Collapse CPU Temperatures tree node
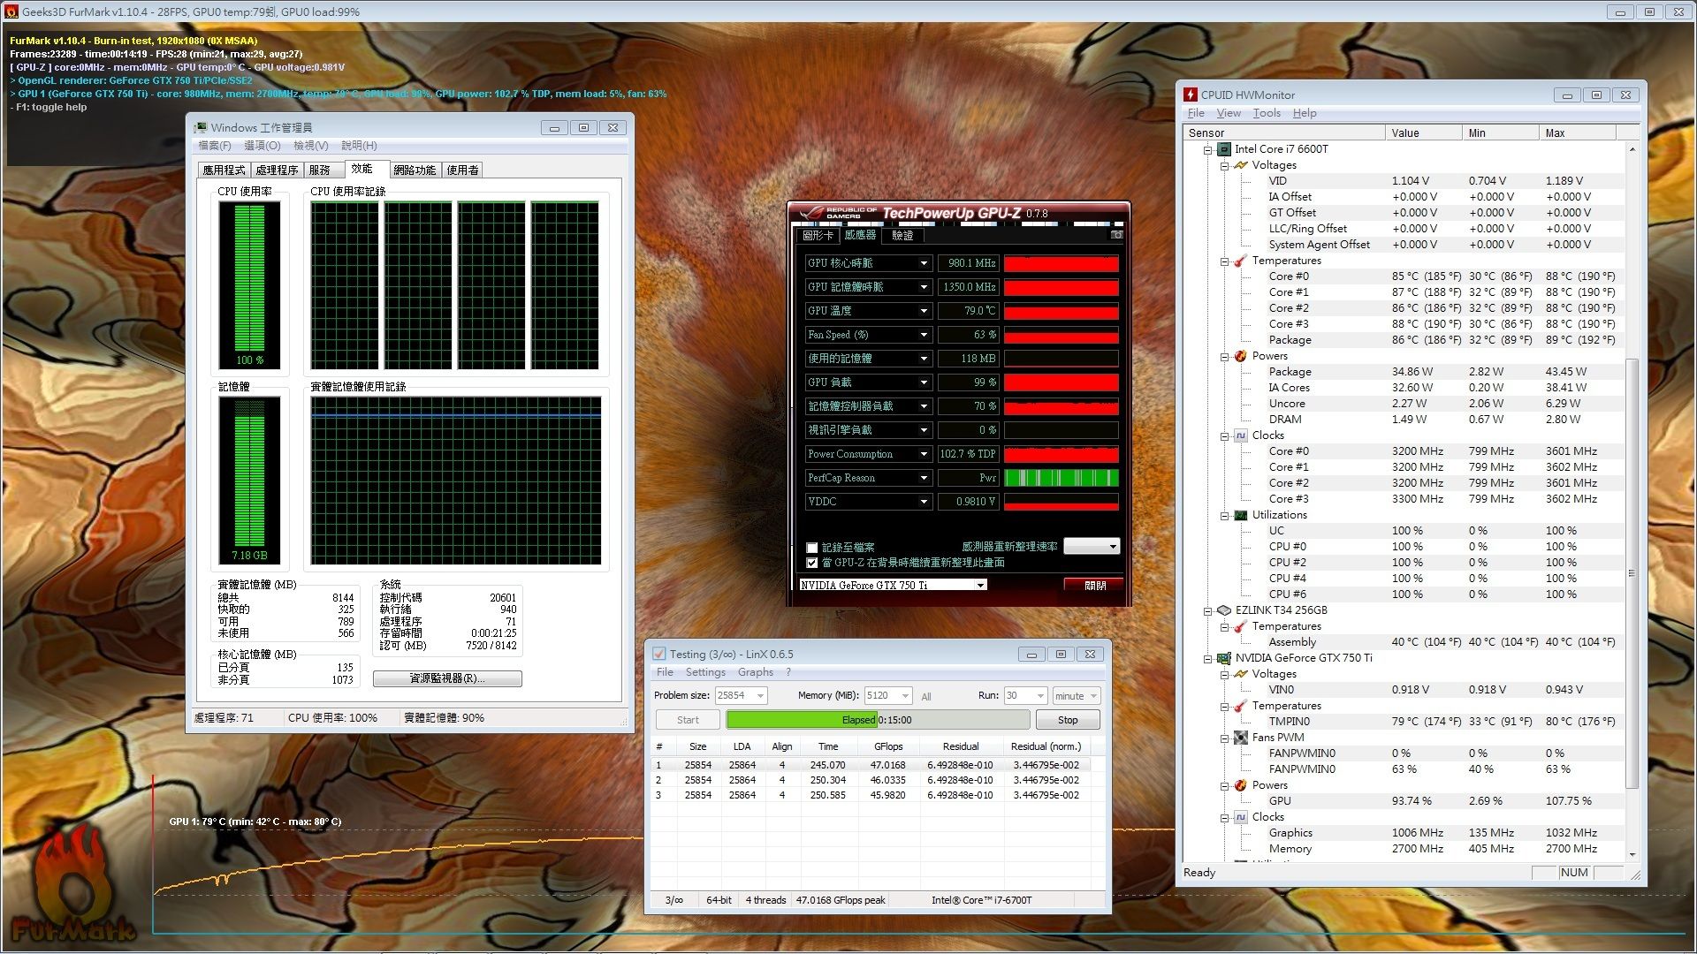This screenshot has width=1697, height=954. [x=1224, y=261]
